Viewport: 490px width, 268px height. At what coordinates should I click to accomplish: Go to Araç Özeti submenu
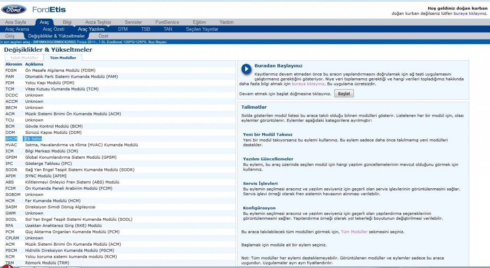coord(54,29)
